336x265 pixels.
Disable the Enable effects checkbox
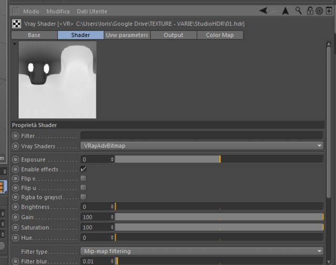[x=83, y=169]
